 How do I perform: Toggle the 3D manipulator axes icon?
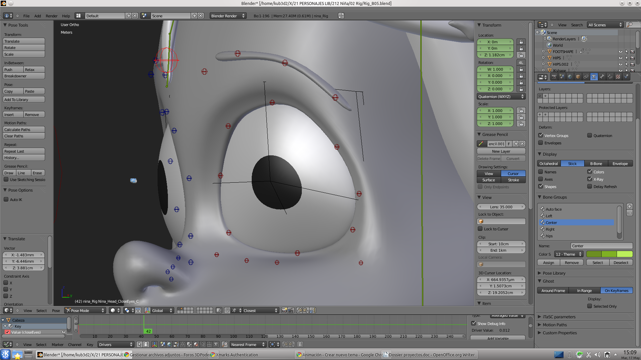coord(147,310)
